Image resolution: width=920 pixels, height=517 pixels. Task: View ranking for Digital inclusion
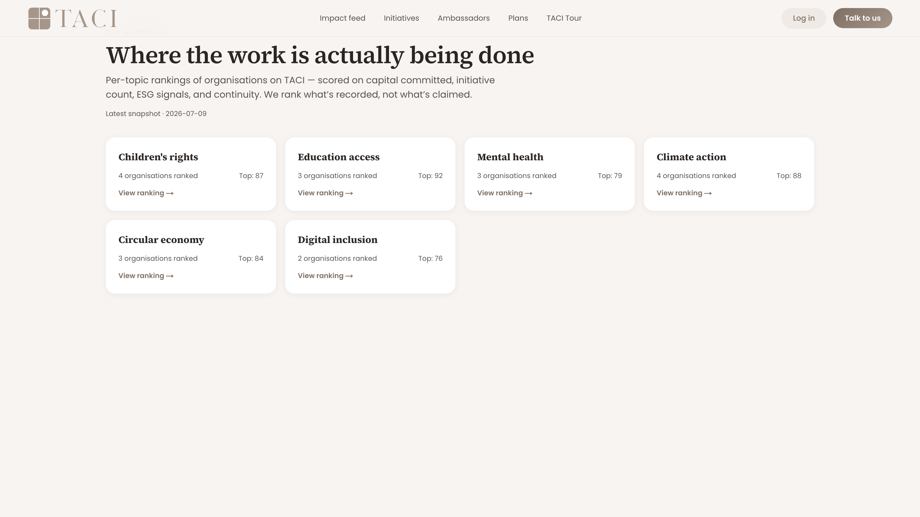[325, 276]
